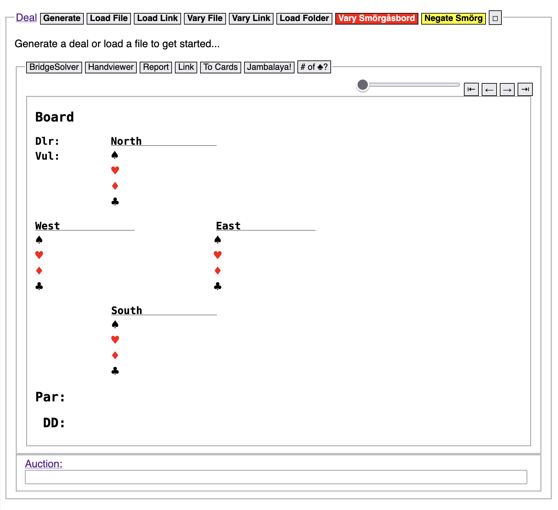Click Vary Link button
This screenshot has height=510, width=558.
[251, 18]
